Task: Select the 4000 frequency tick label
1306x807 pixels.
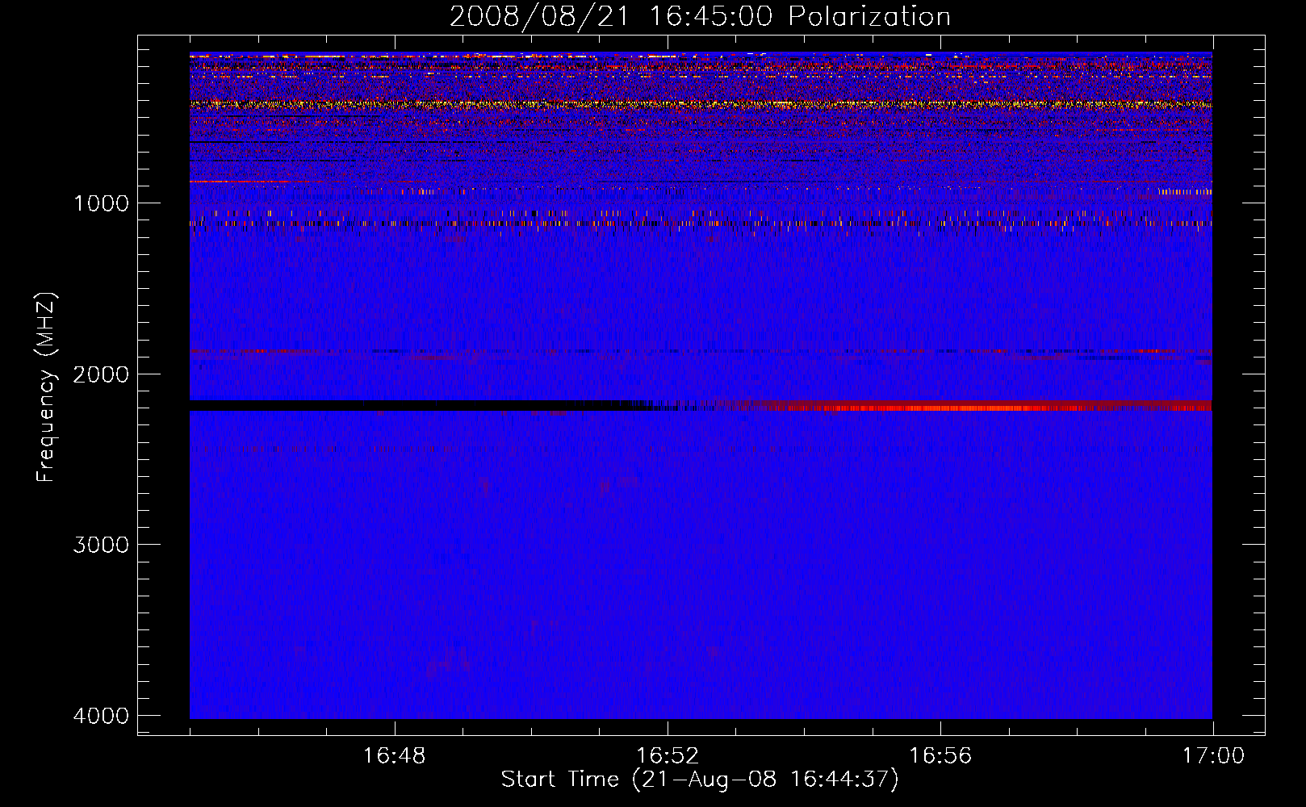Action: tap(101, 716)
